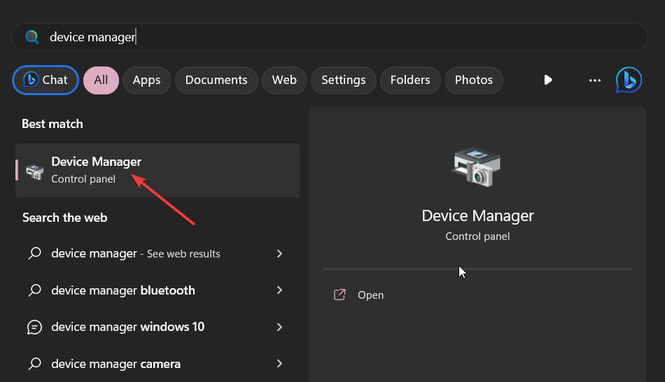Click the large Device Manager preview icon
The width and height of the screenshot is (665, 382).
click(477, 167)
